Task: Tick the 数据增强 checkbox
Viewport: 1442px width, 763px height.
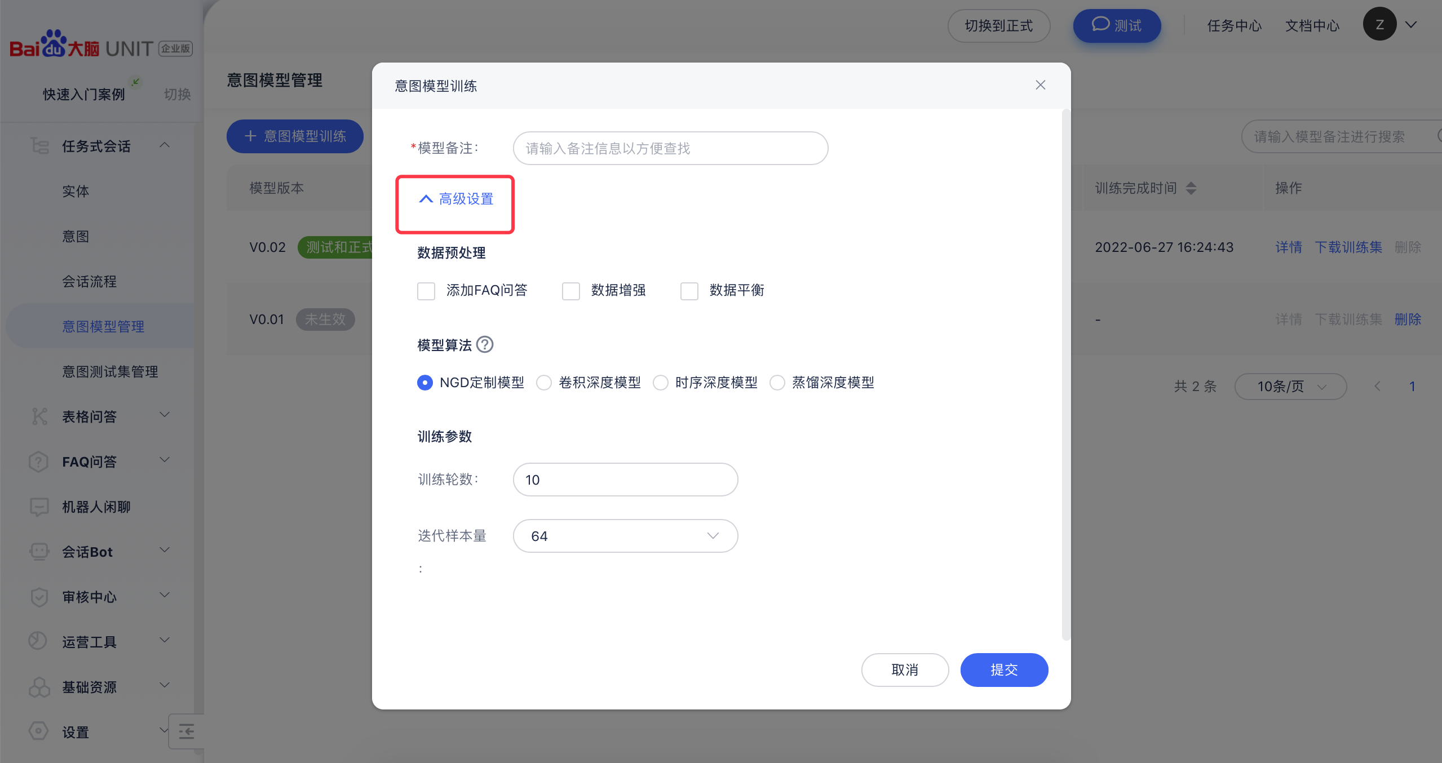Action: coord(570,291)
